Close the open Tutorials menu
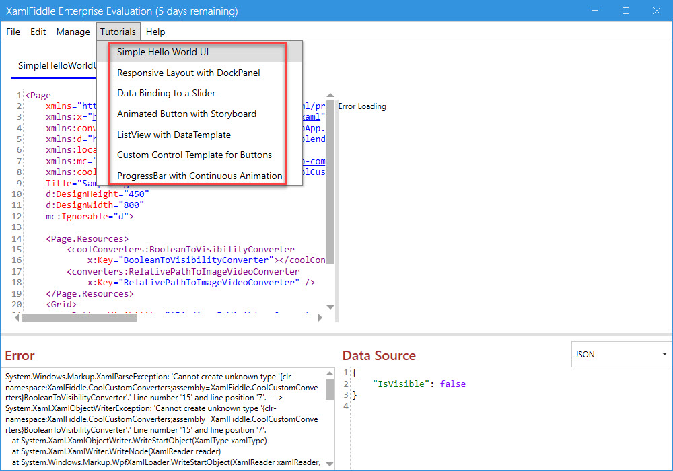The image size is (673, 471). (118, 32)
